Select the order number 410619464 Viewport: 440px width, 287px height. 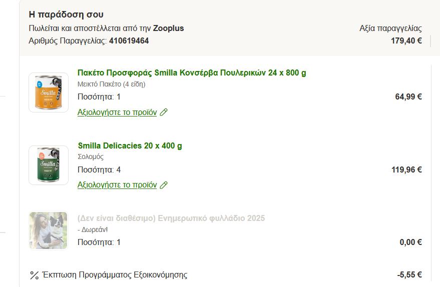click(x=129, y=41)
